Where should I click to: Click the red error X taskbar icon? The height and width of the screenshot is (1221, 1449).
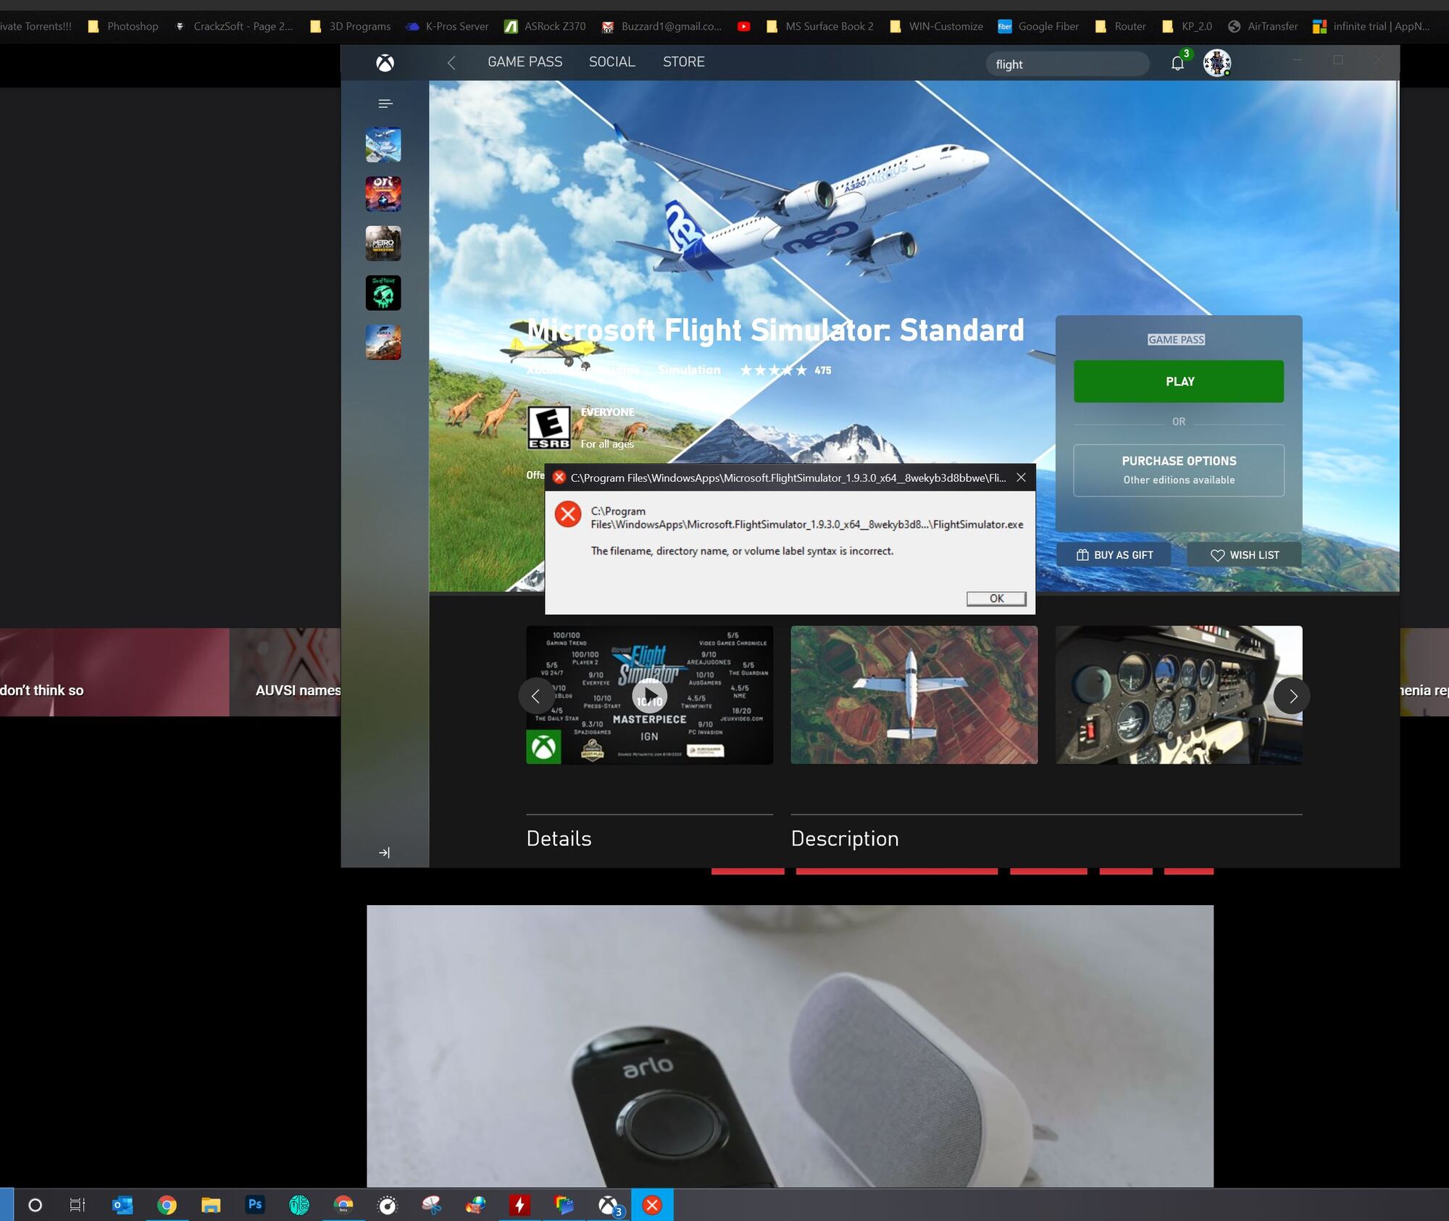click(652, 1205)
